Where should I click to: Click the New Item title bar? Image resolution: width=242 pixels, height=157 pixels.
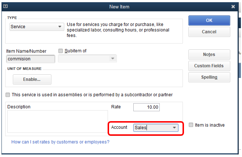pos(119,7)
